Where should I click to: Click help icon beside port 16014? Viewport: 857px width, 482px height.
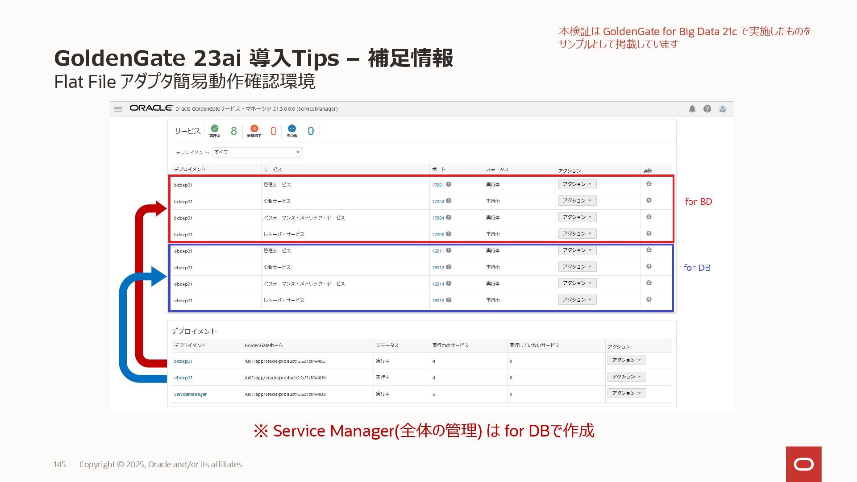click(x=449, y=283)
